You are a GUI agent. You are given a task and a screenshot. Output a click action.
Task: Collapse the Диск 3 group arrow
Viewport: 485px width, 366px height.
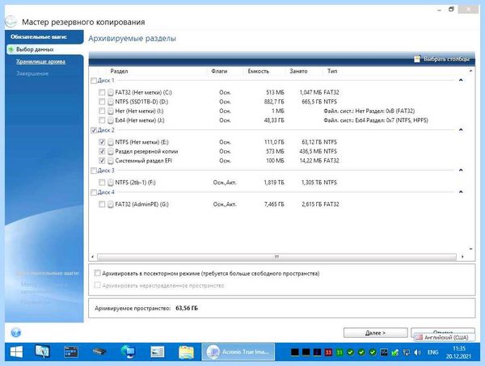(461, 170)
